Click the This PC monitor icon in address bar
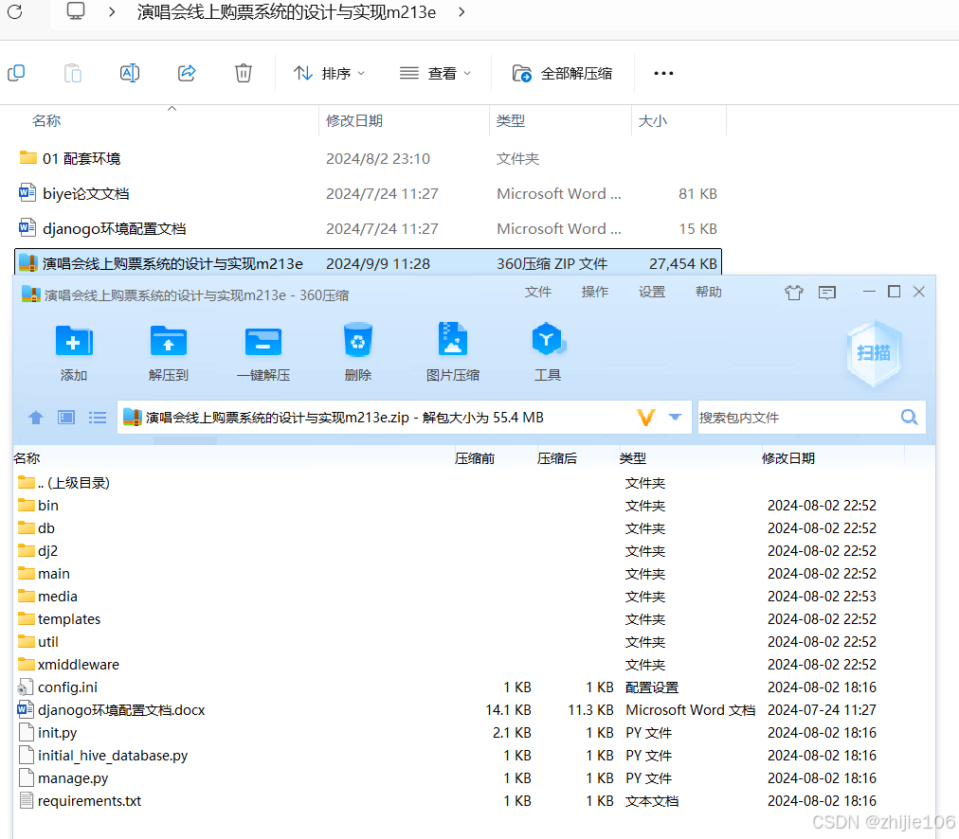 point(76,11)
